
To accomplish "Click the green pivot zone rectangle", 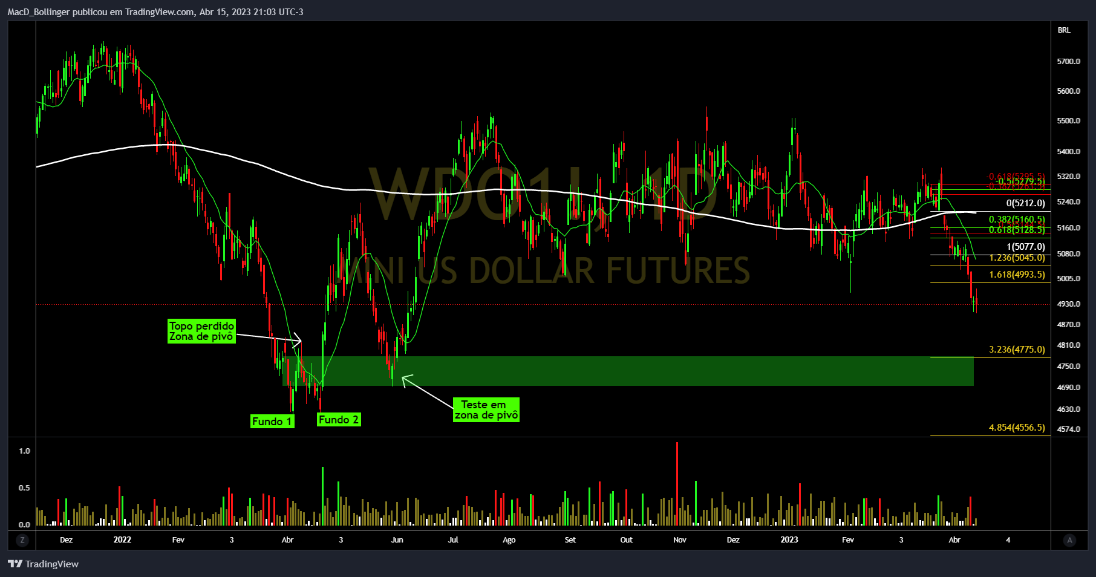I will click(x=628, y=371).
